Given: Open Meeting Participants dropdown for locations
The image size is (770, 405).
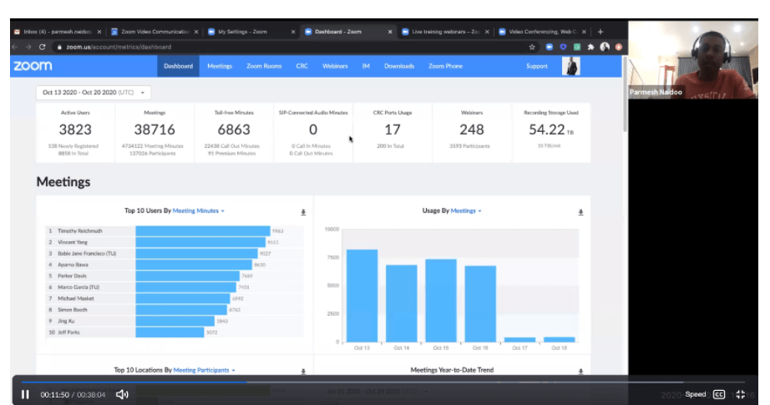Looking at the screenshot, I should pyautogui.click(x=204, y=369).
